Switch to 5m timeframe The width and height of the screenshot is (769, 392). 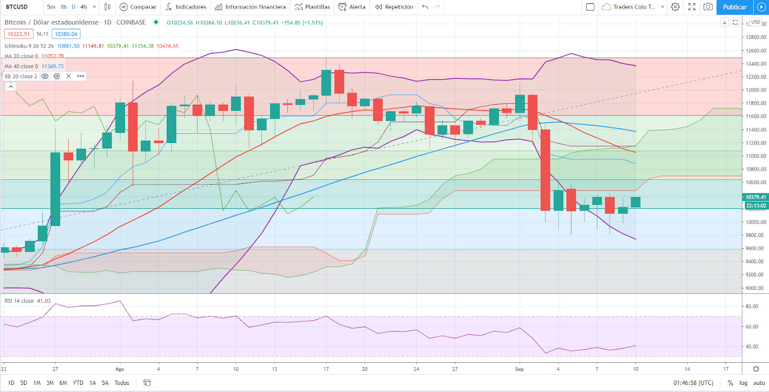pyautogui.click(x=51, y=7)
